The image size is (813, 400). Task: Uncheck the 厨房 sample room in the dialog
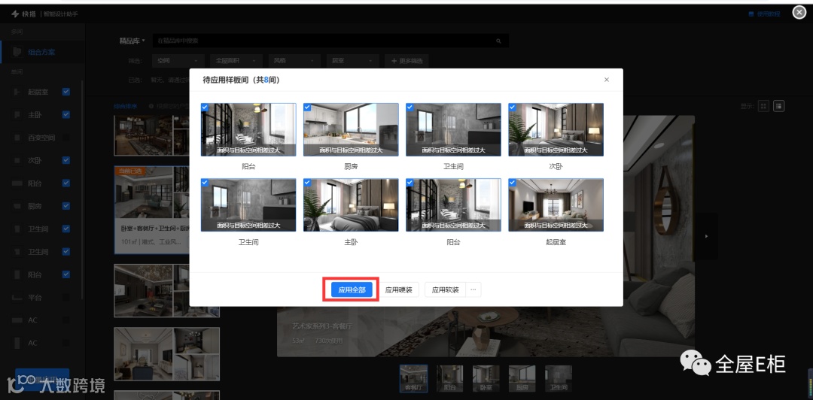tap(307, 108)
